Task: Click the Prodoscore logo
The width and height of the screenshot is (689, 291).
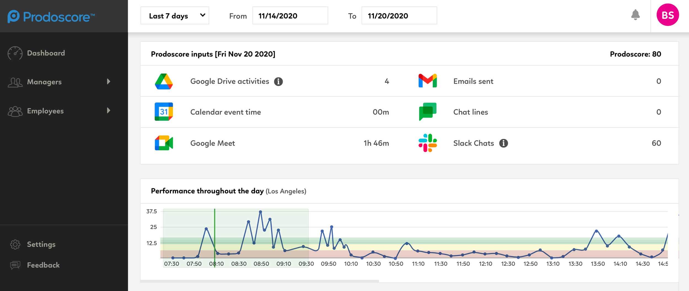Action: click(x=51, y=17)
